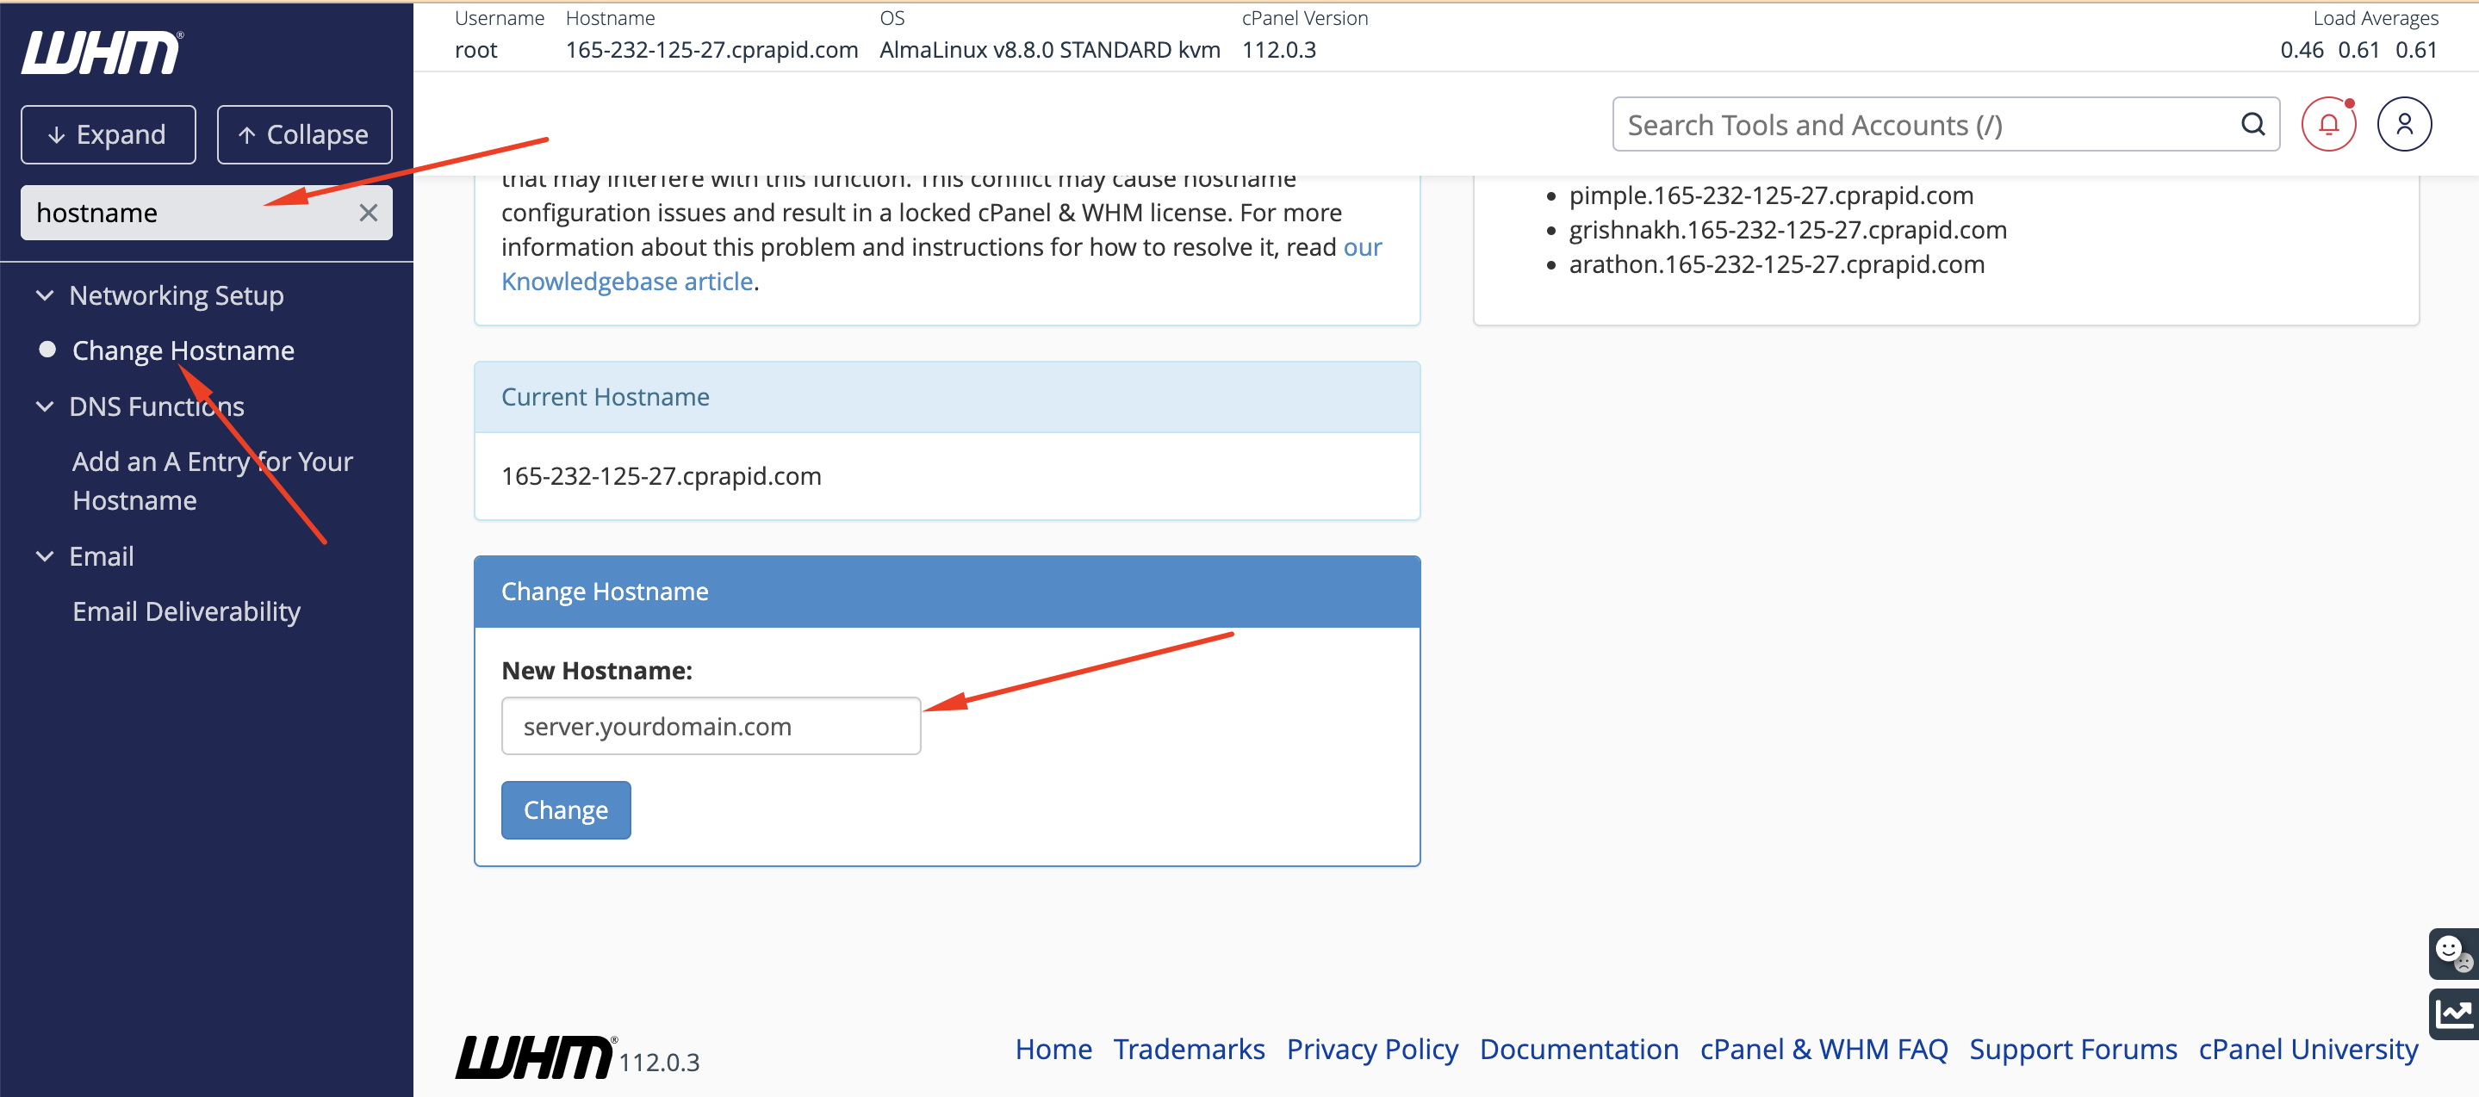This screenshot has height=1097, width=2479.
Task: Clear the hostname search input field
Action: coord(367,212)
